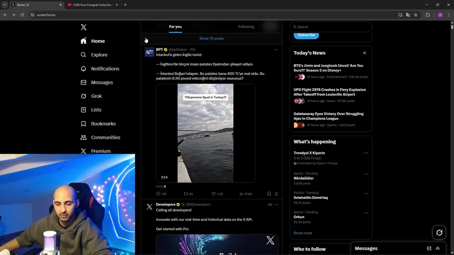
Task: Open Communities in the sidebar
Action: click(x=100, y=137)
